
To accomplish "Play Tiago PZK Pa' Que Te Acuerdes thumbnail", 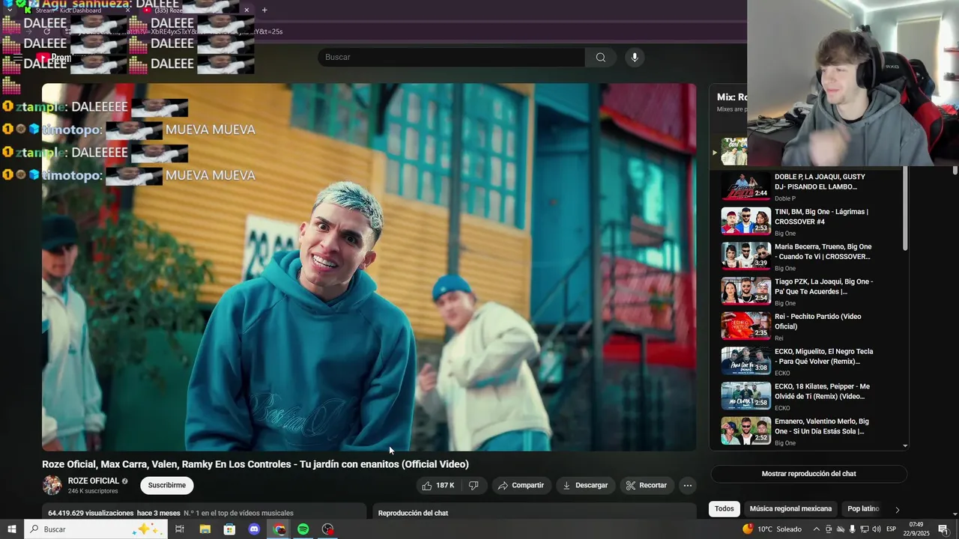I will (745, 291).
